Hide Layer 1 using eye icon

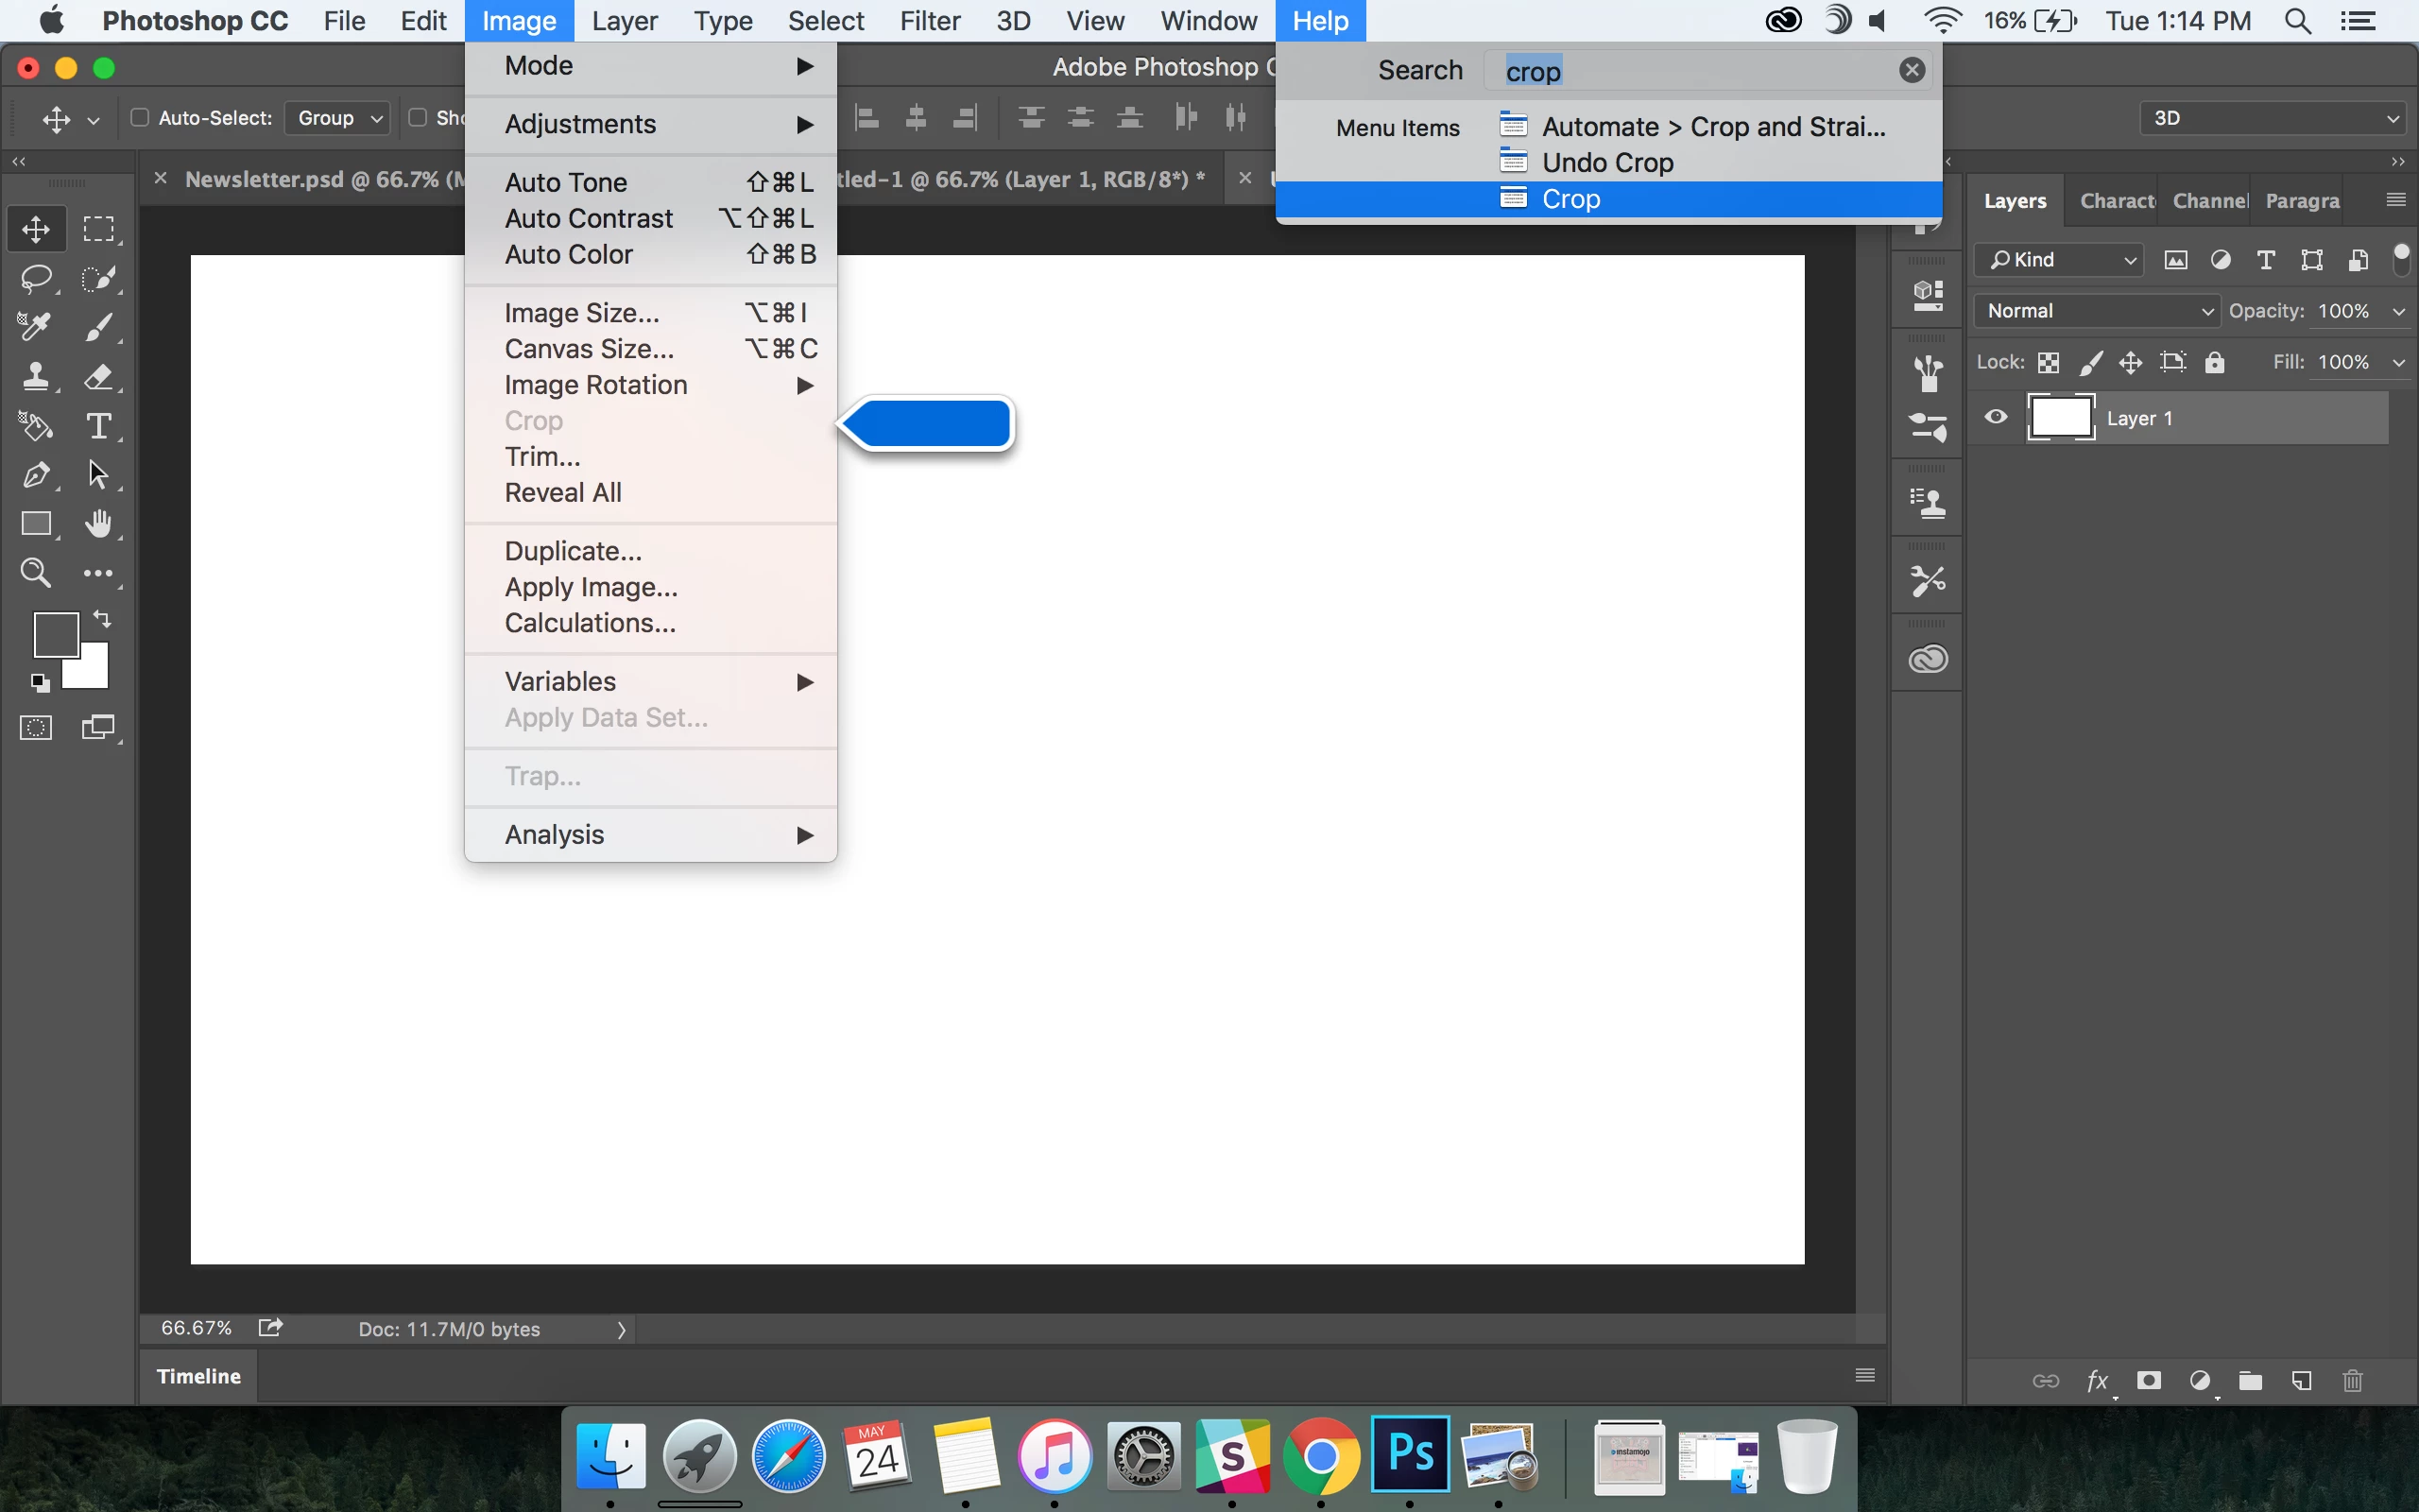[1995, 417]
